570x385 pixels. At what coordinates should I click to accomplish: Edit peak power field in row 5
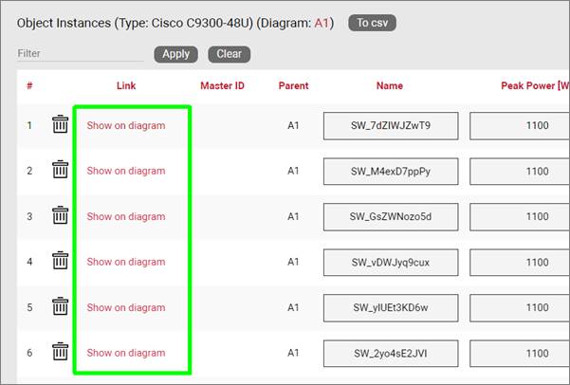point(520,308)
